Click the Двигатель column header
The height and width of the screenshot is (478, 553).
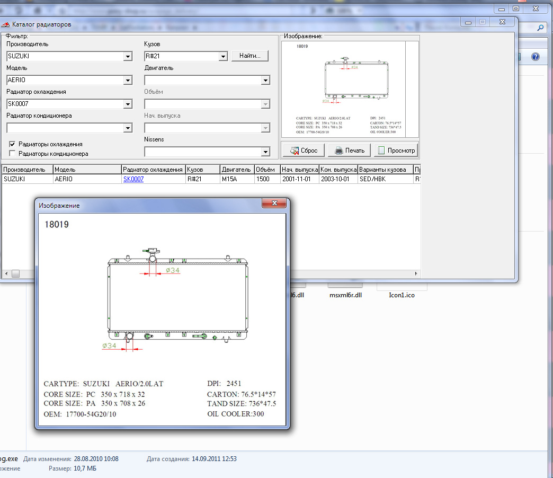coord(236,170)
